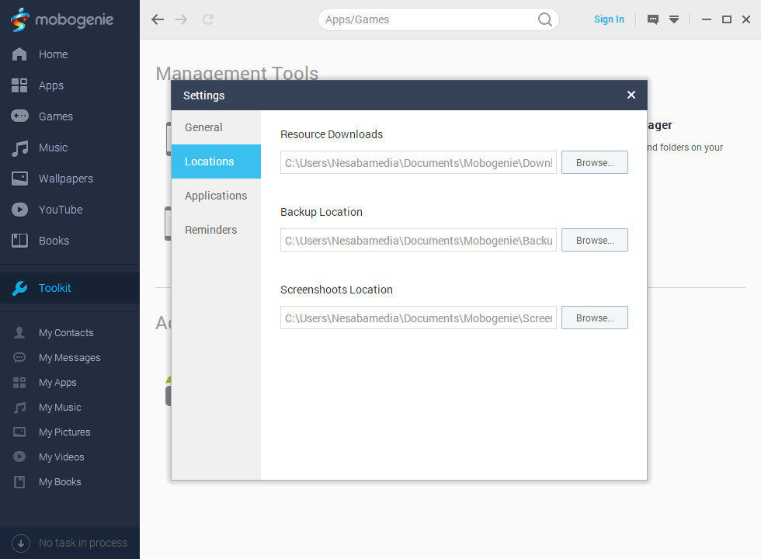Browse for Screenshoots Location folder
Screen dimensions: 761x559
594,318
